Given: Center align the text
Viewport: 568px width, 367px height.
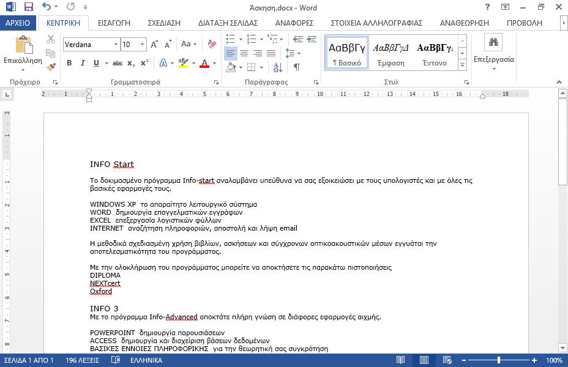Looking at the screenshot, I should (x=244, y=53).
